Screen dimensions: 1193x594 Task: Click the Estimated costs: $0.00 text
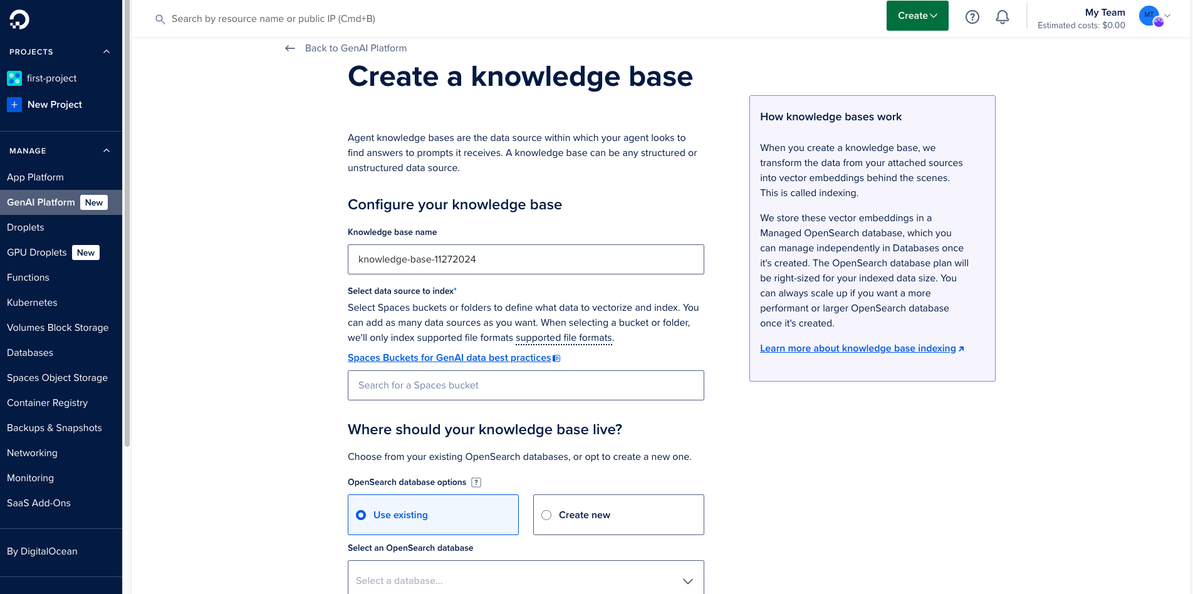click(1081, 26)
